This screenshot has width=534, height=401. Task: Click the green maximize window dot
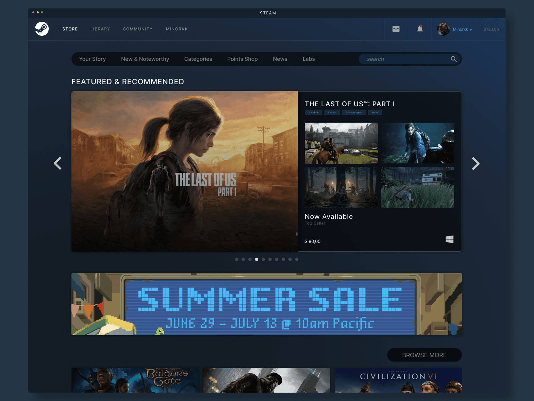coord(42,12)
